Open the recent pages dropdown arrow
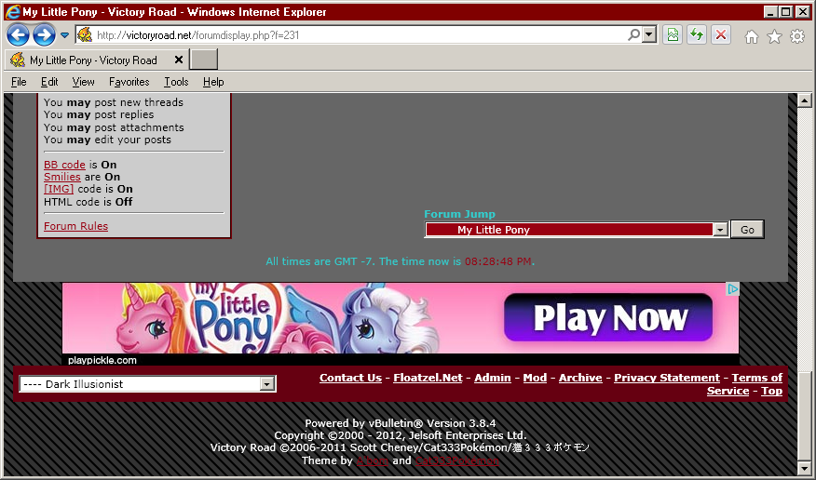Image resolution: width=816 pixels, height=480 pixels. click(x=65, y=35)
